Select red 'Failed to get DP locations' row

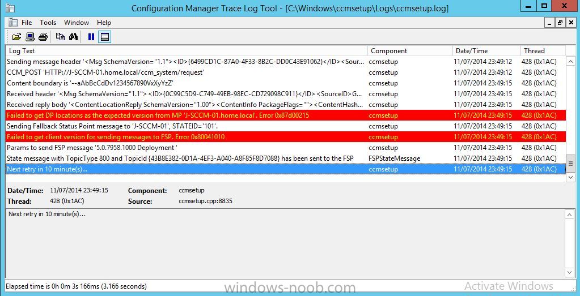pyautogui.click(x=286, y=115)
